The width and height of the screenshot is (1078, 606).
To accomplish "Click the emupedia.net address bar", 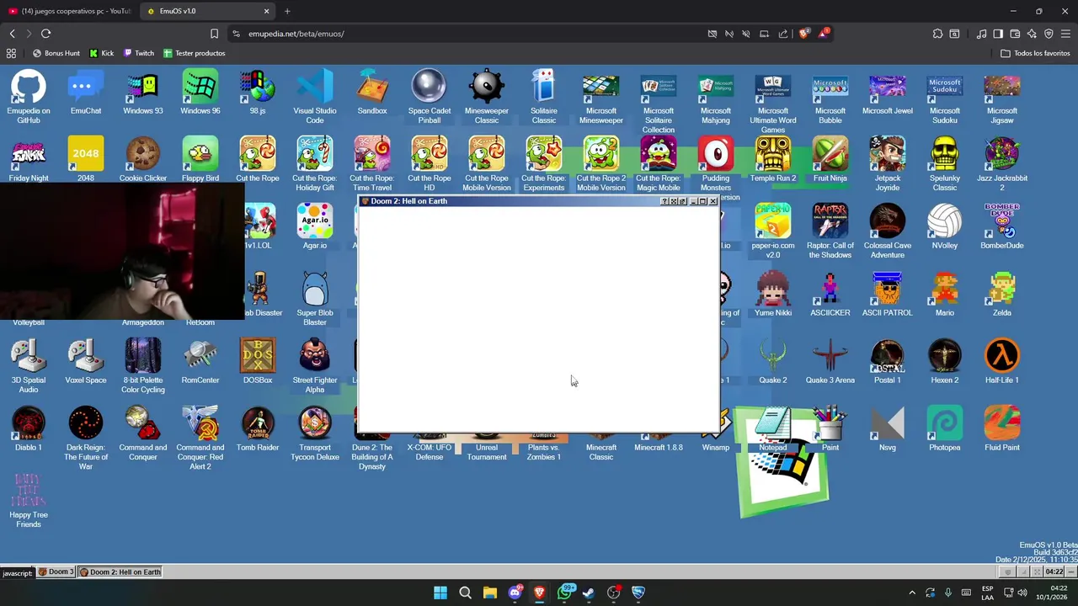I will tap(463, 34).
